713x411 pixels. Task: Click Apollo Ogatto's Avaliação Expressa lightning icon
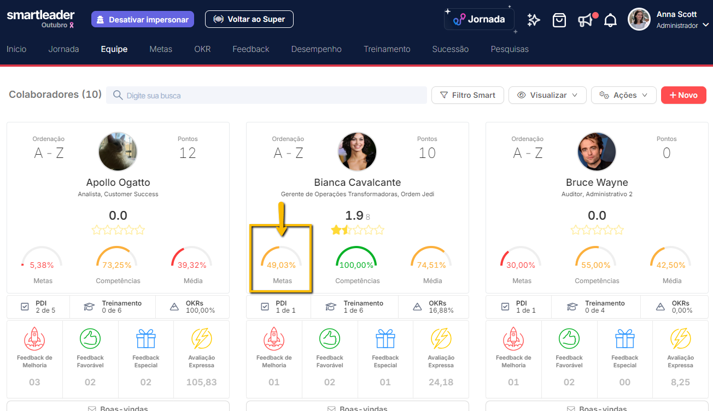202,339
